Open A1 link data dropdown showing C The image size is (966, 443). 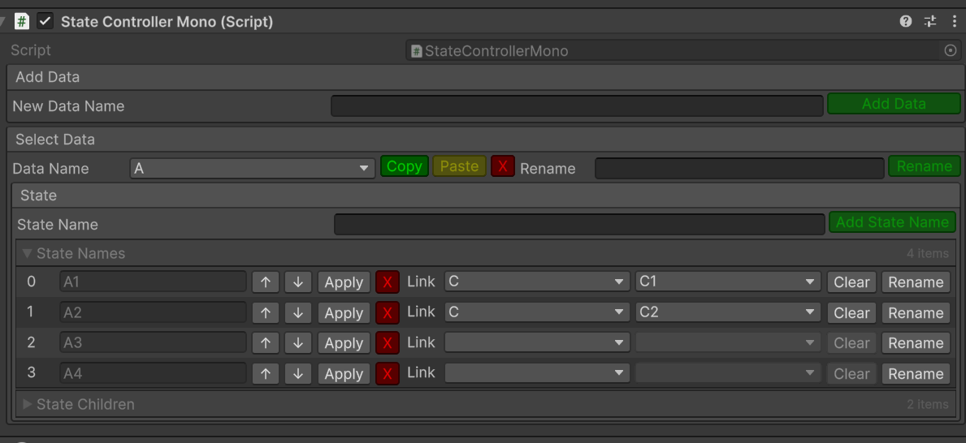[x=537, y=282]
